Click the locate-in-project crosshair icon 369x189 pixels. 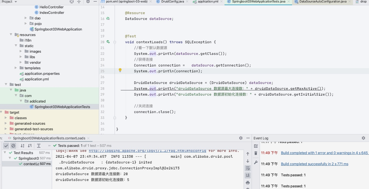(72, 2)
